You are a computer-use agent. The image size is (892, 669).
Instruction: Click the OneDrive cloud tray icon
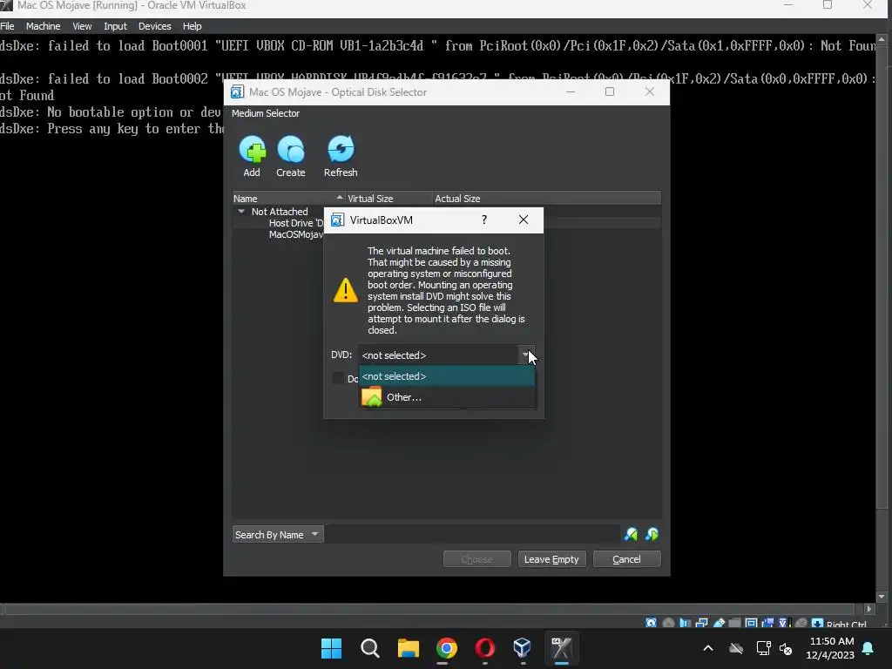(736, 648)
